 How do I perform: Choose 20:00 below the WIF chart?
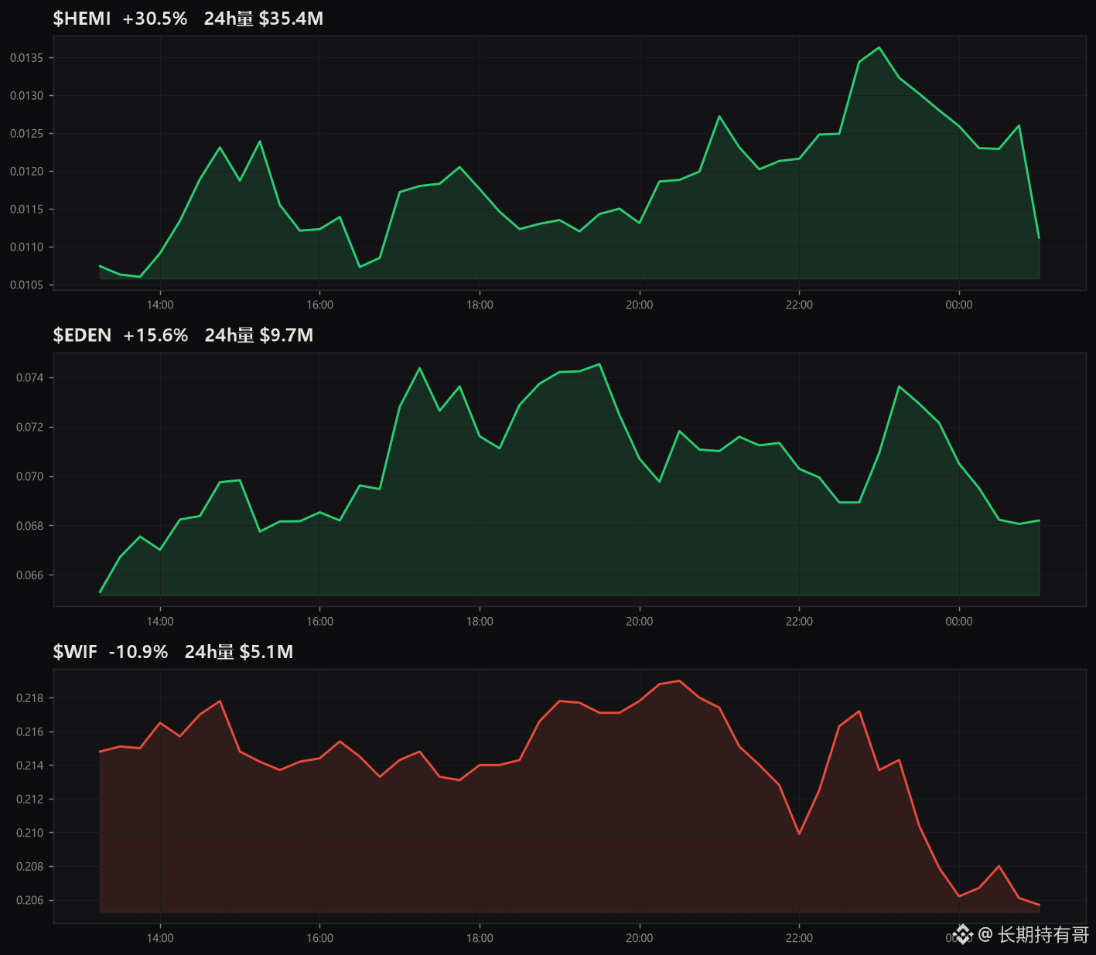tap(640, 939)
